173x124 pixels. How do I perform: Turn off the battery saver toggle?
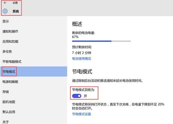77,96
